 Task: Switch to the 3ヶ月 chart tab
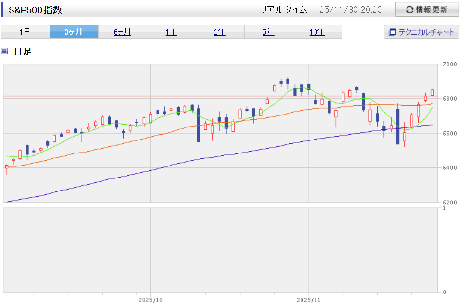click(x=74, y=32)
